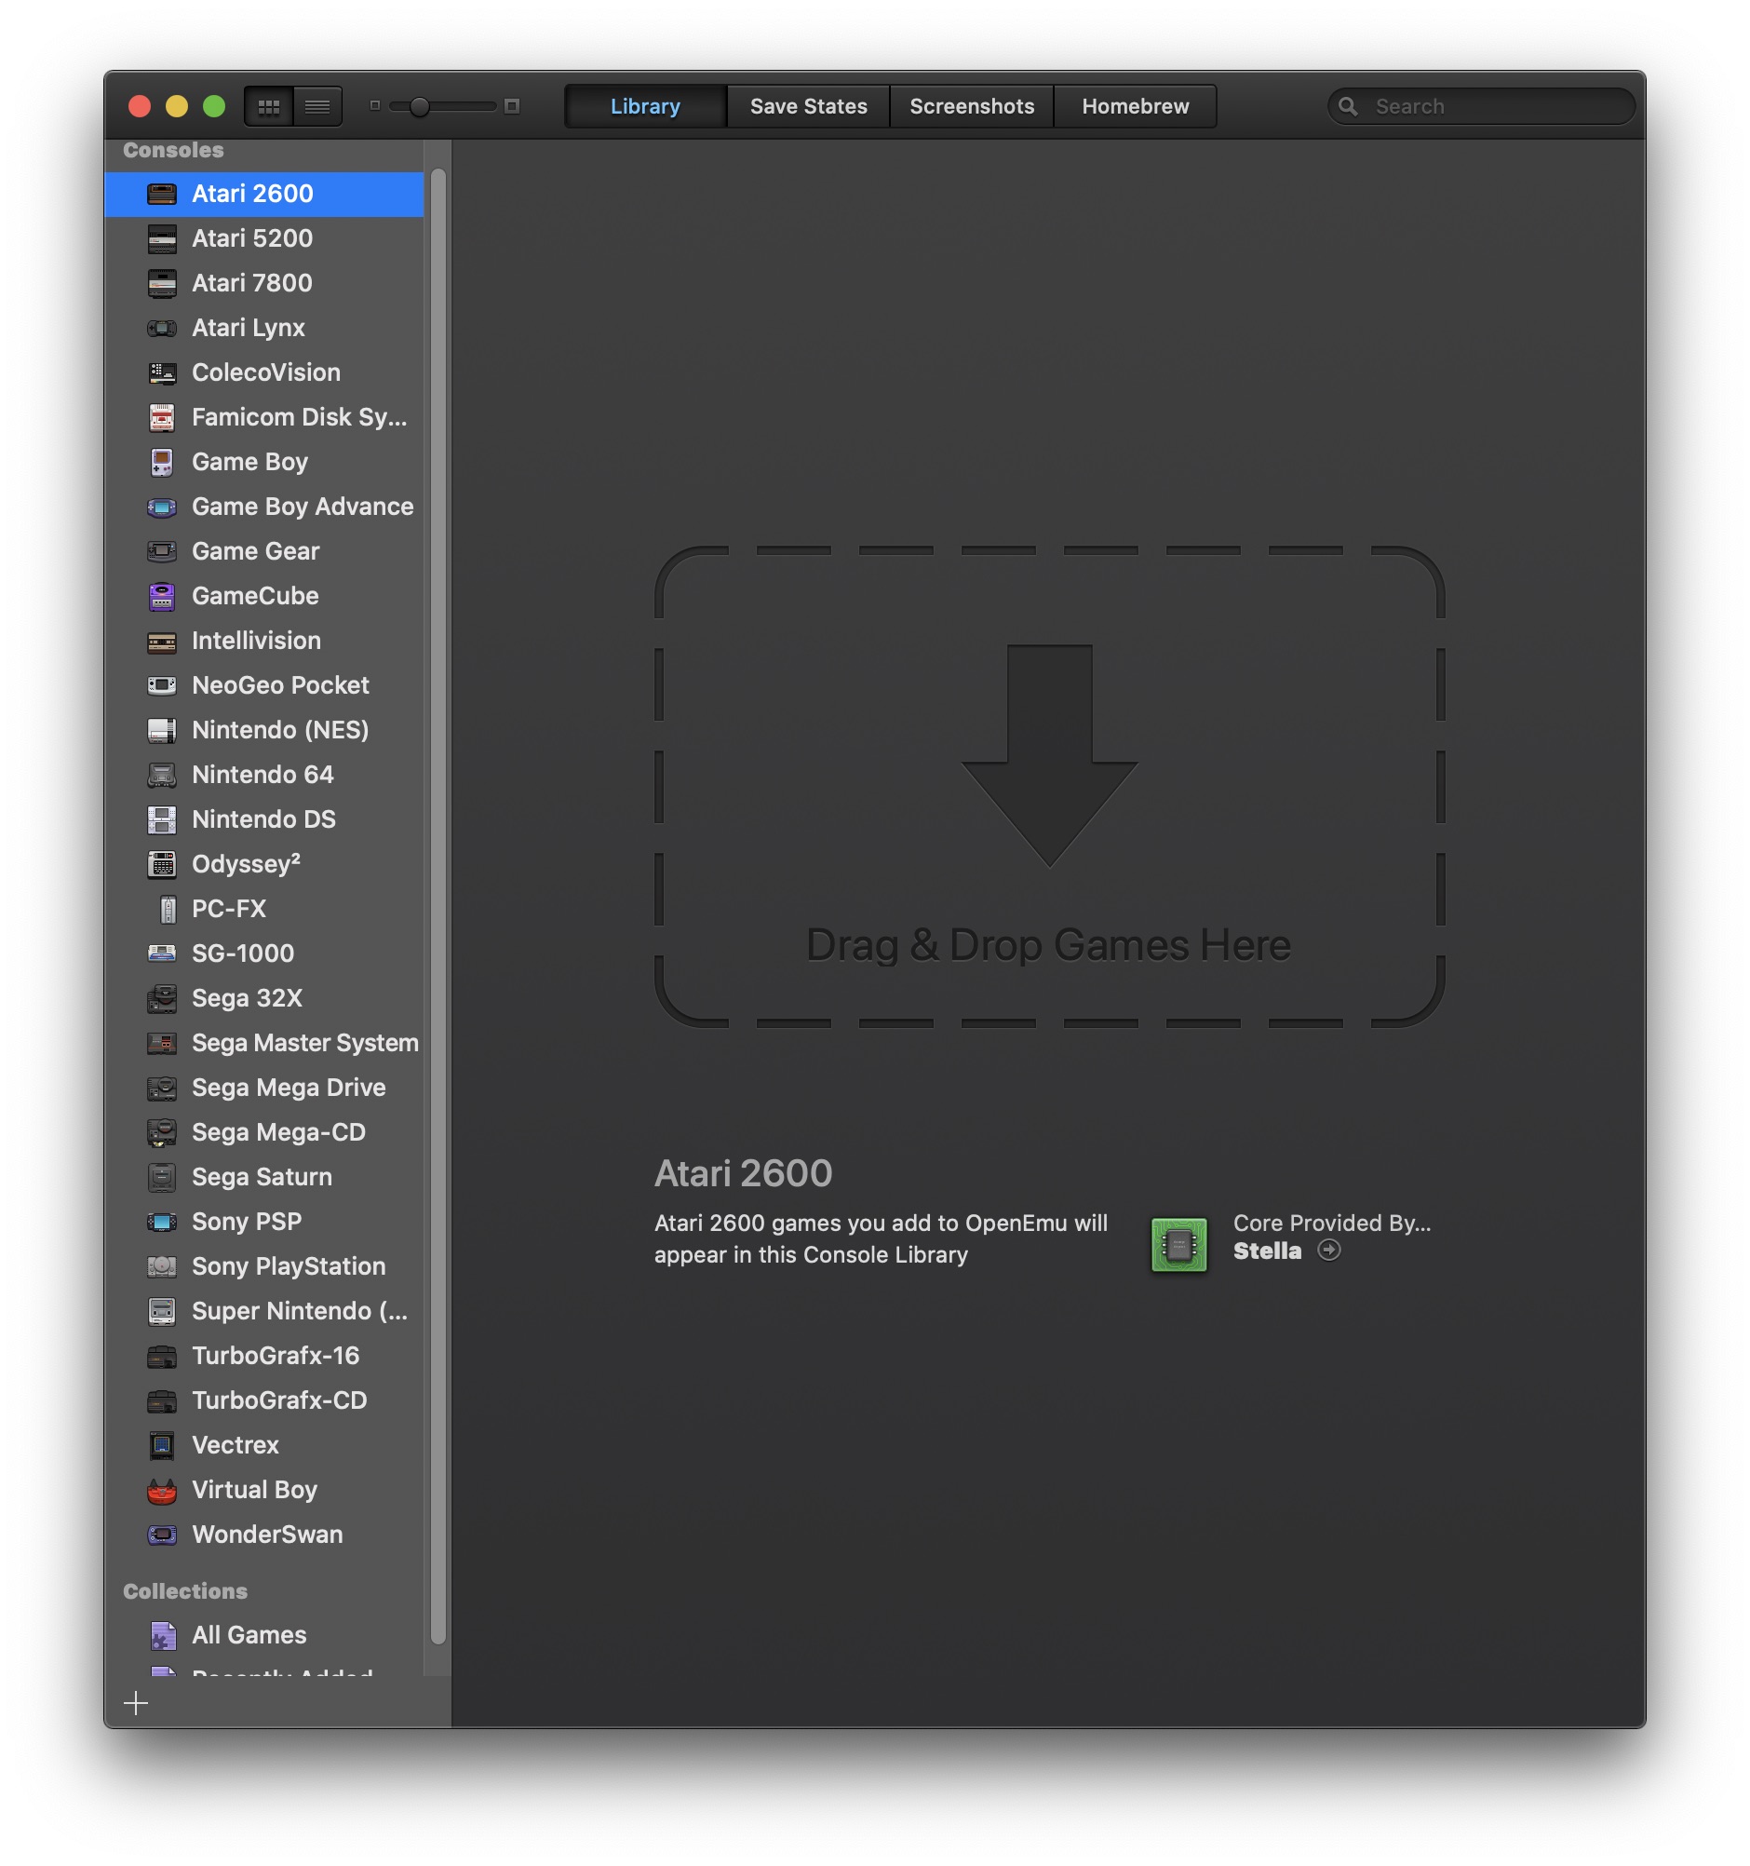Switch to the Screenshots tab
The height and width of the screenshot is (1866, 1750).
971,106
